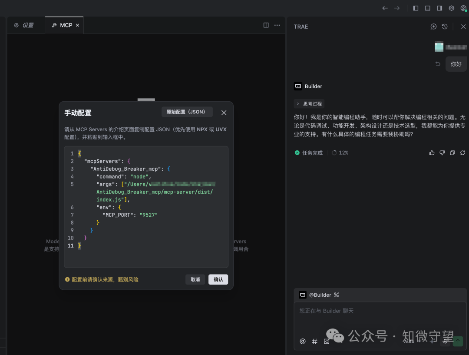The height and width of the screenshot is (355, 469).
Task: Click the 任务完成 status label
Action: point(312,153)
